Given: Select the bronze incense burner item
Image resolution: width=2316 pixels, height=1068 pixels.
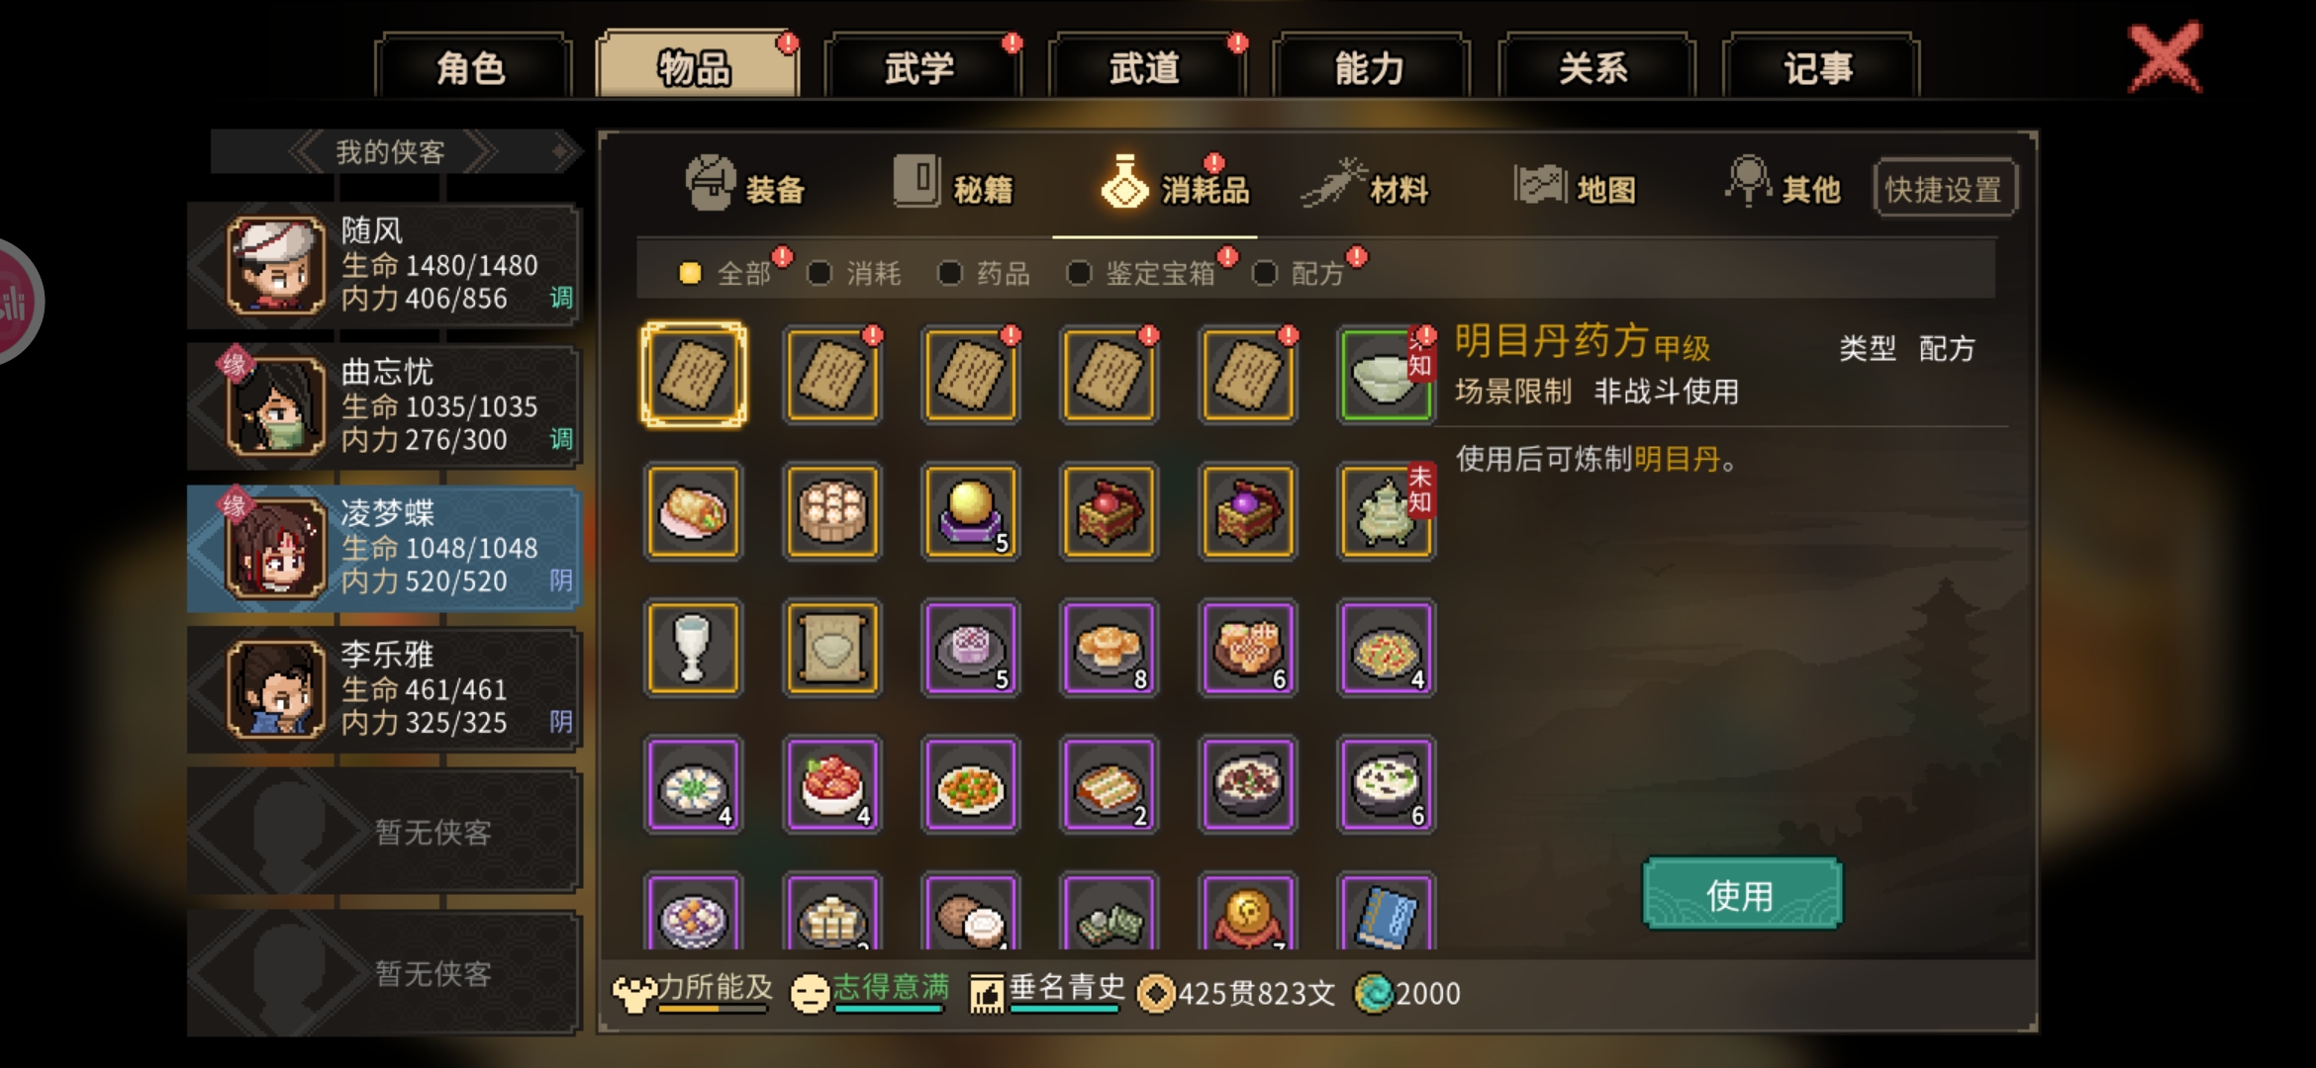Looking at the screenshot, I should [x=1386, y=511].
